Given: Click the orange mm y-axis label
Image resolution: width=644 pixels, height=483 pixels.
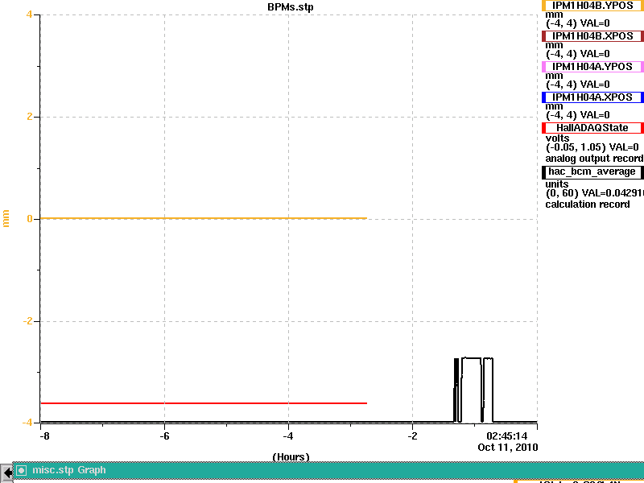Looking at the screenshot, I should pyautogui.click(x=6, y=218).
